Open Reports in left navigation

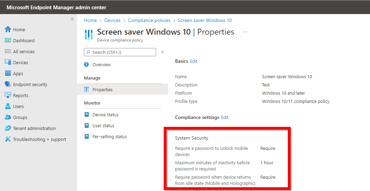21,95
